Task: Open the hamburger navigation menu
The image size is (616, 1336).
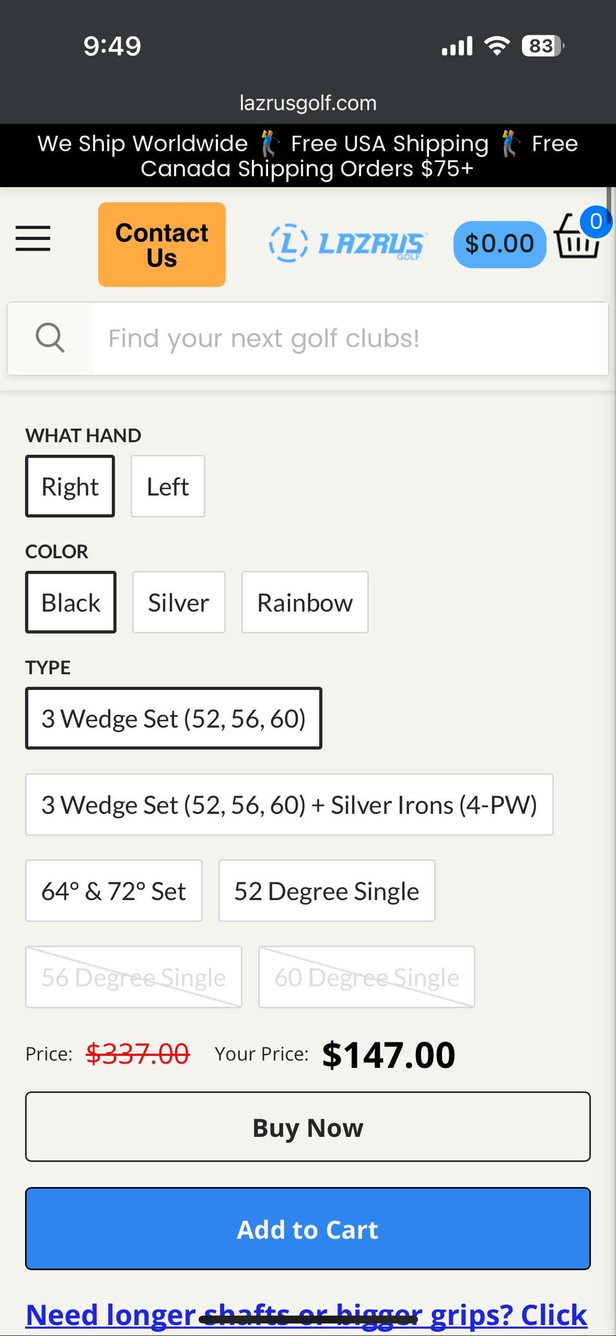Action: coord(33,239)
